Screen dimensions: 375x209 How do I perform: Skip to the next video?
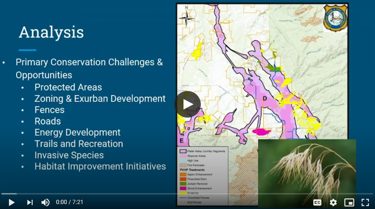click(x=30, y=202)
